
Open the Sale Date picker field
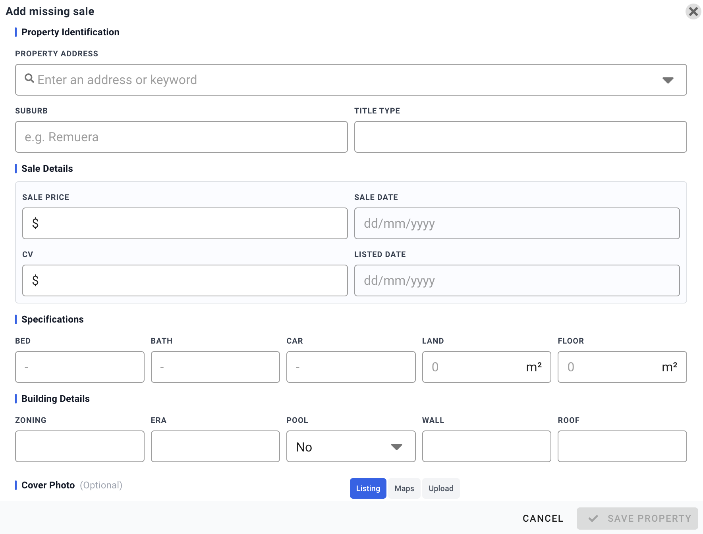coord(517,223)
